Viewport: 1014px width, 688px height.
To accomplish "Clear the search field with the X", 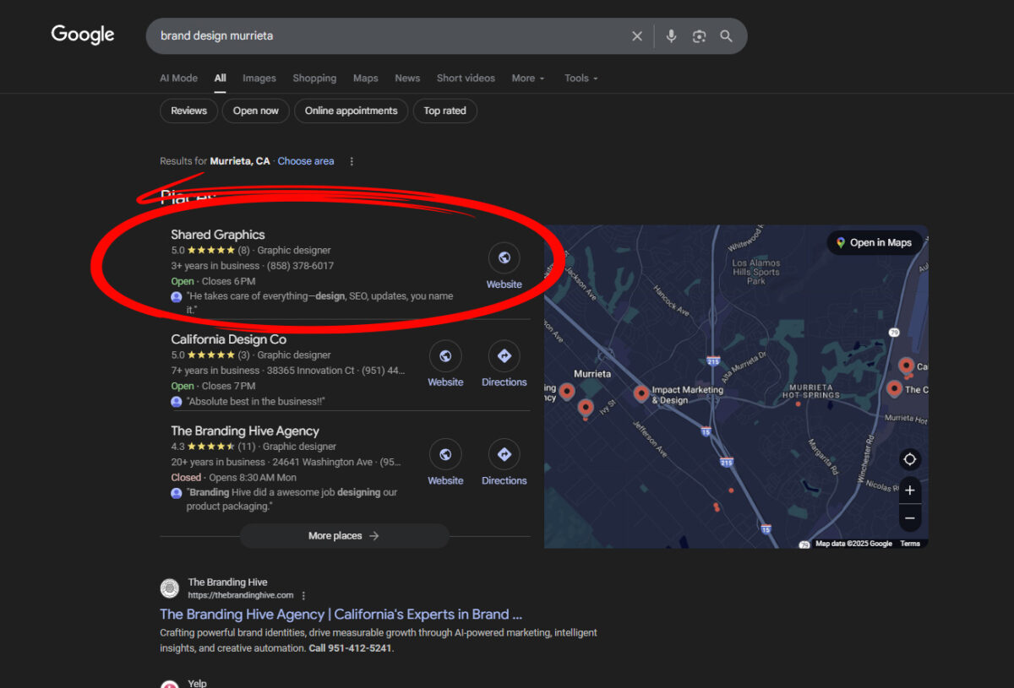I will click(637, 35).
